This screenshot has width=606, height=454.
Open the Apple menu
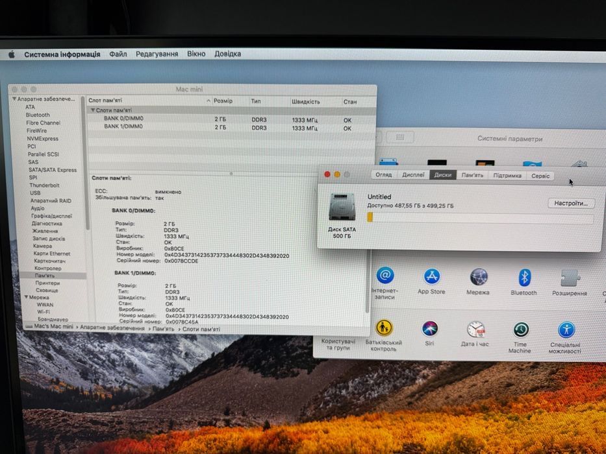point(12,55)
